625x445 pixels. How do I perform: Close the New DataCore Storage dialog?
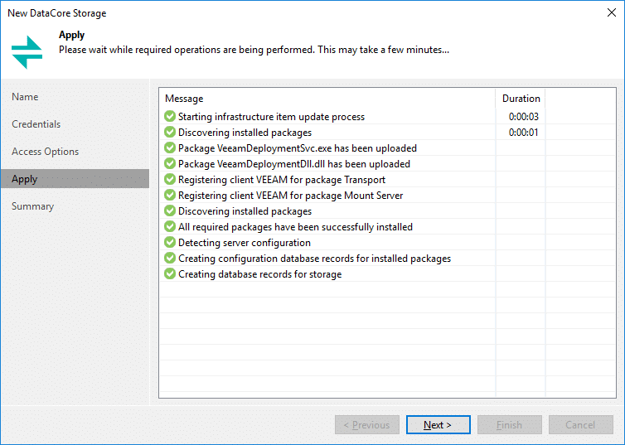coord(612,12)
